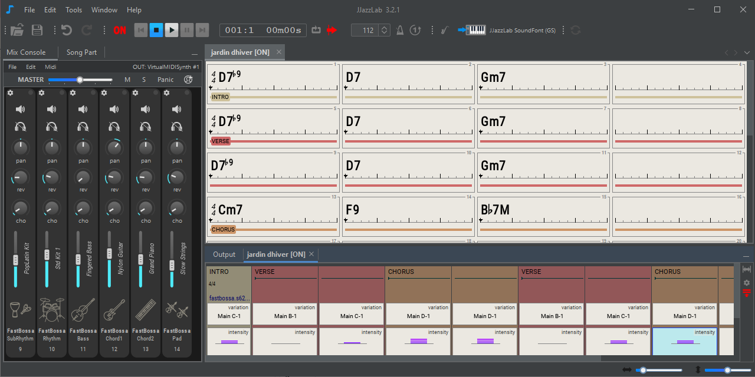Mute the Nylon Guitar Chord1 channel speaker
755x377 pixels.
[114, 110]
